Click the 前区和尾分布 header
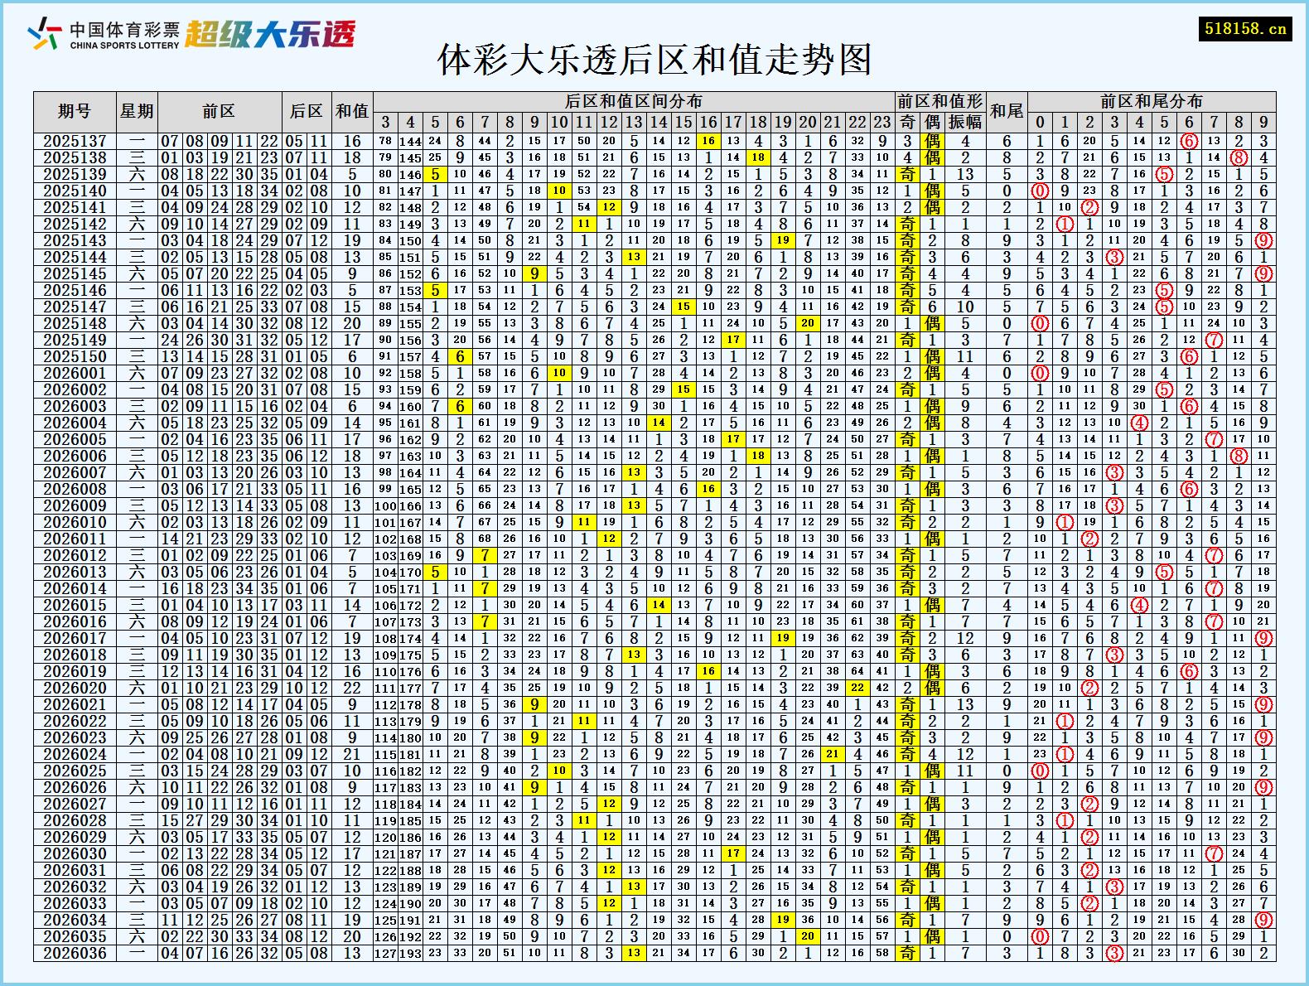Image resolution: width=1309 pixels, height=986 pixels. pyautogui.click(x=1152, y=101)
